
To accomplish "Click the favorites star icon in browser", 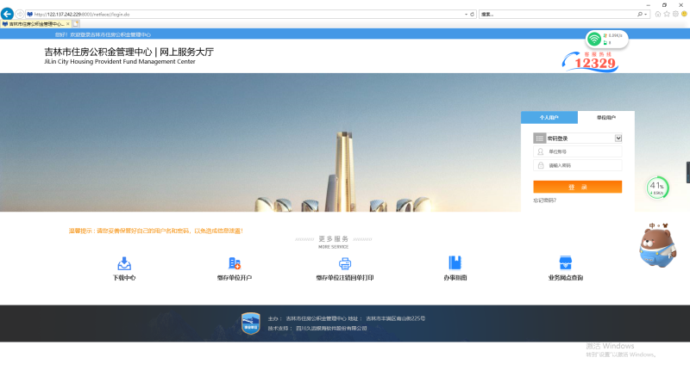I will [x=667, y=15].
